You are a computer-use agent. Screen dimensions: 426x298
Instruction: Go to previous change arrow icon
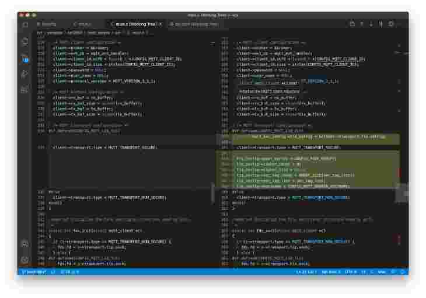(362, 24)
